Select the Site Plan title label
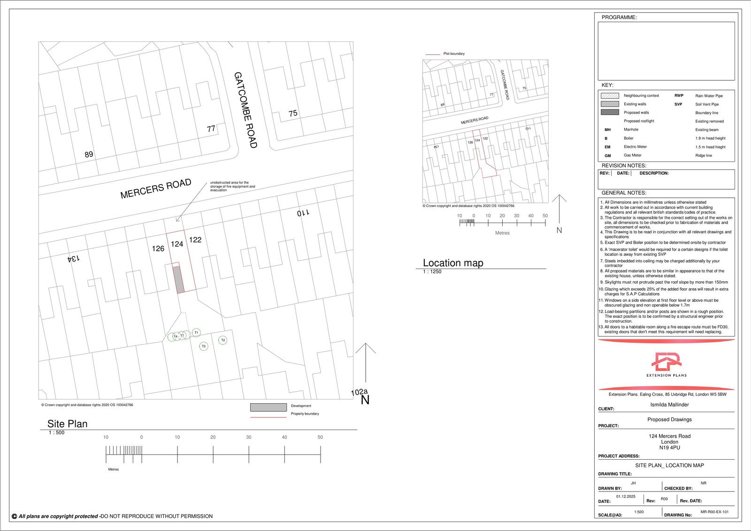 pos(67,423)
